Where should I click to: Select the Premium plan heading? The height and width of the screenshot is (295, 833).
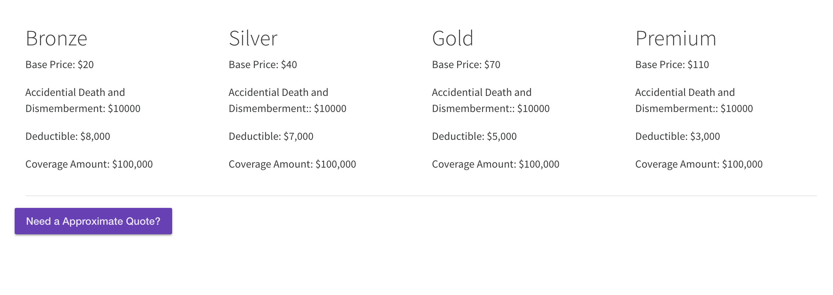coord(676,38)
